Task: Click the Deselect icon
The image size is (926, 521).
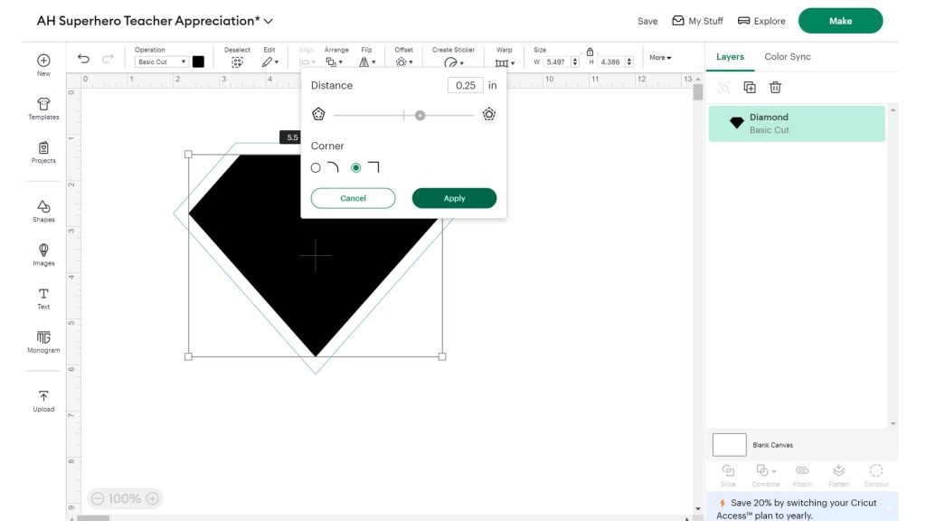Action: click(237, 62)
